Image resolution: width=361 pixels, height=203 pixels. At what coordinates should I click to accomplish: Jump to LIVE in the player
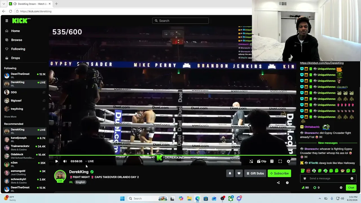pos(90,161)
